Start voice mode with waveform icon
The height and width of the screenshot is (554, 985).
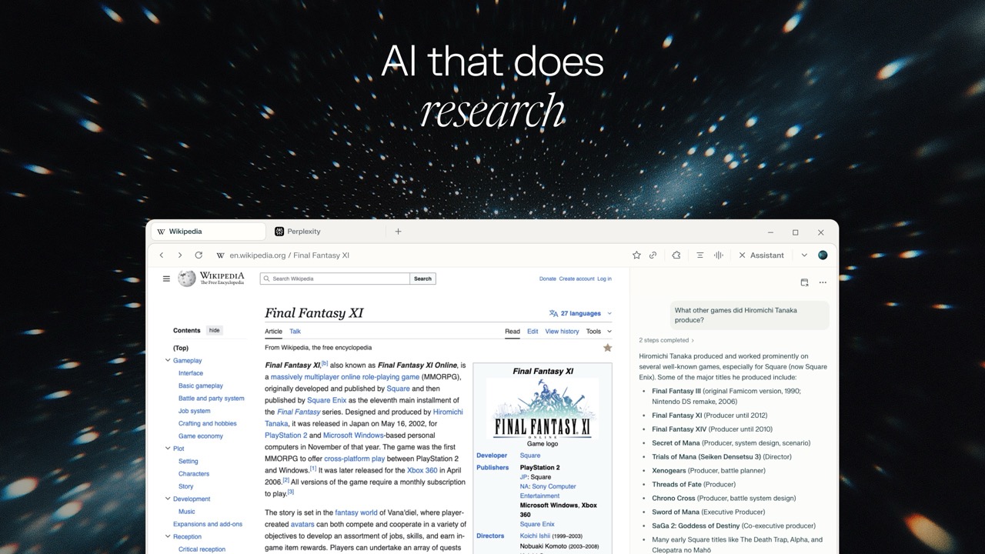click(x=719, y=255)
